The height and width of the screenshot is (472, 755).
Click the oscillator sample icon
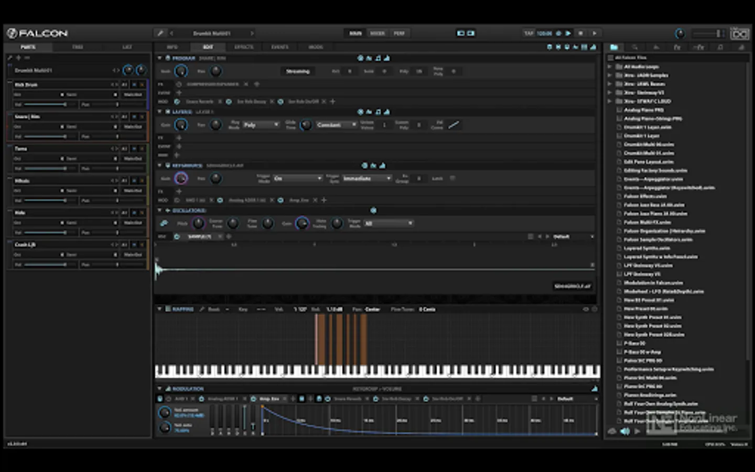point(164,223)
